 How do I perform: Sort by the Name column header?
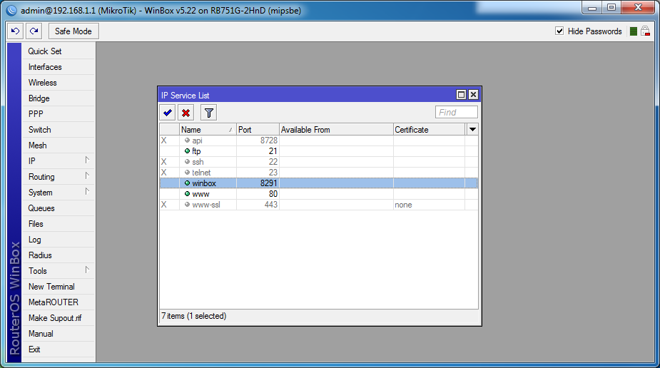point(208,130)
